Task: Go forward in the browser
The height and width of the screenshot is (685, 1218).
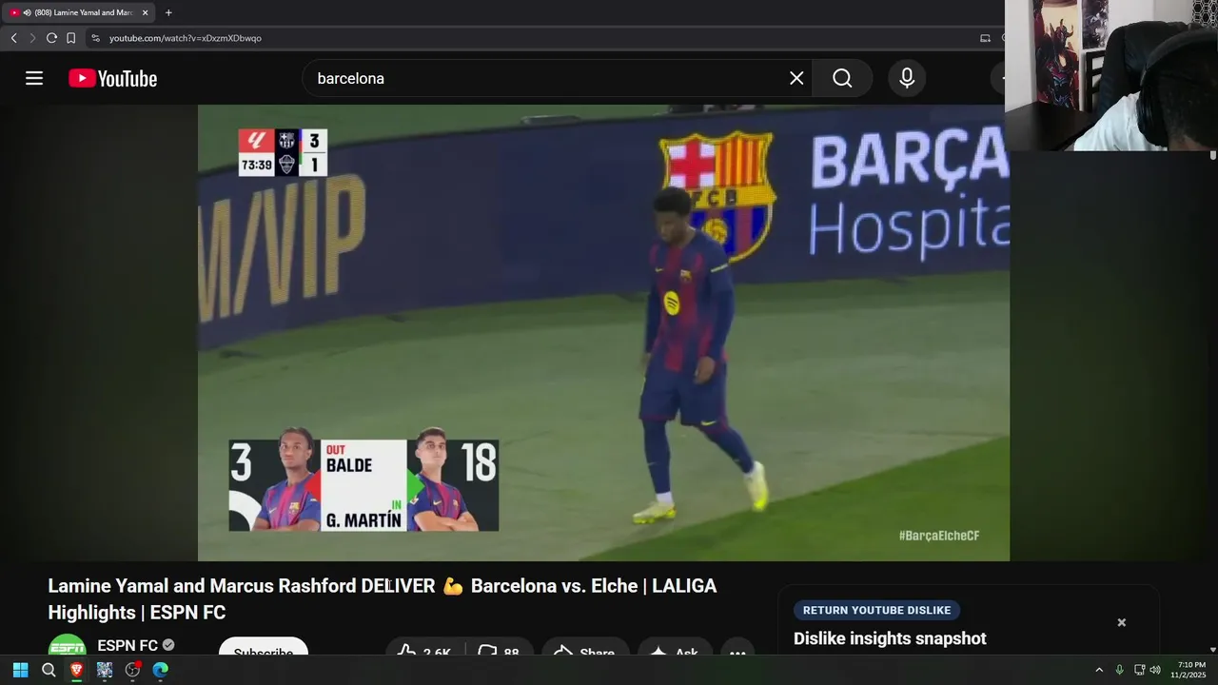Action: [x=32, y=38]
